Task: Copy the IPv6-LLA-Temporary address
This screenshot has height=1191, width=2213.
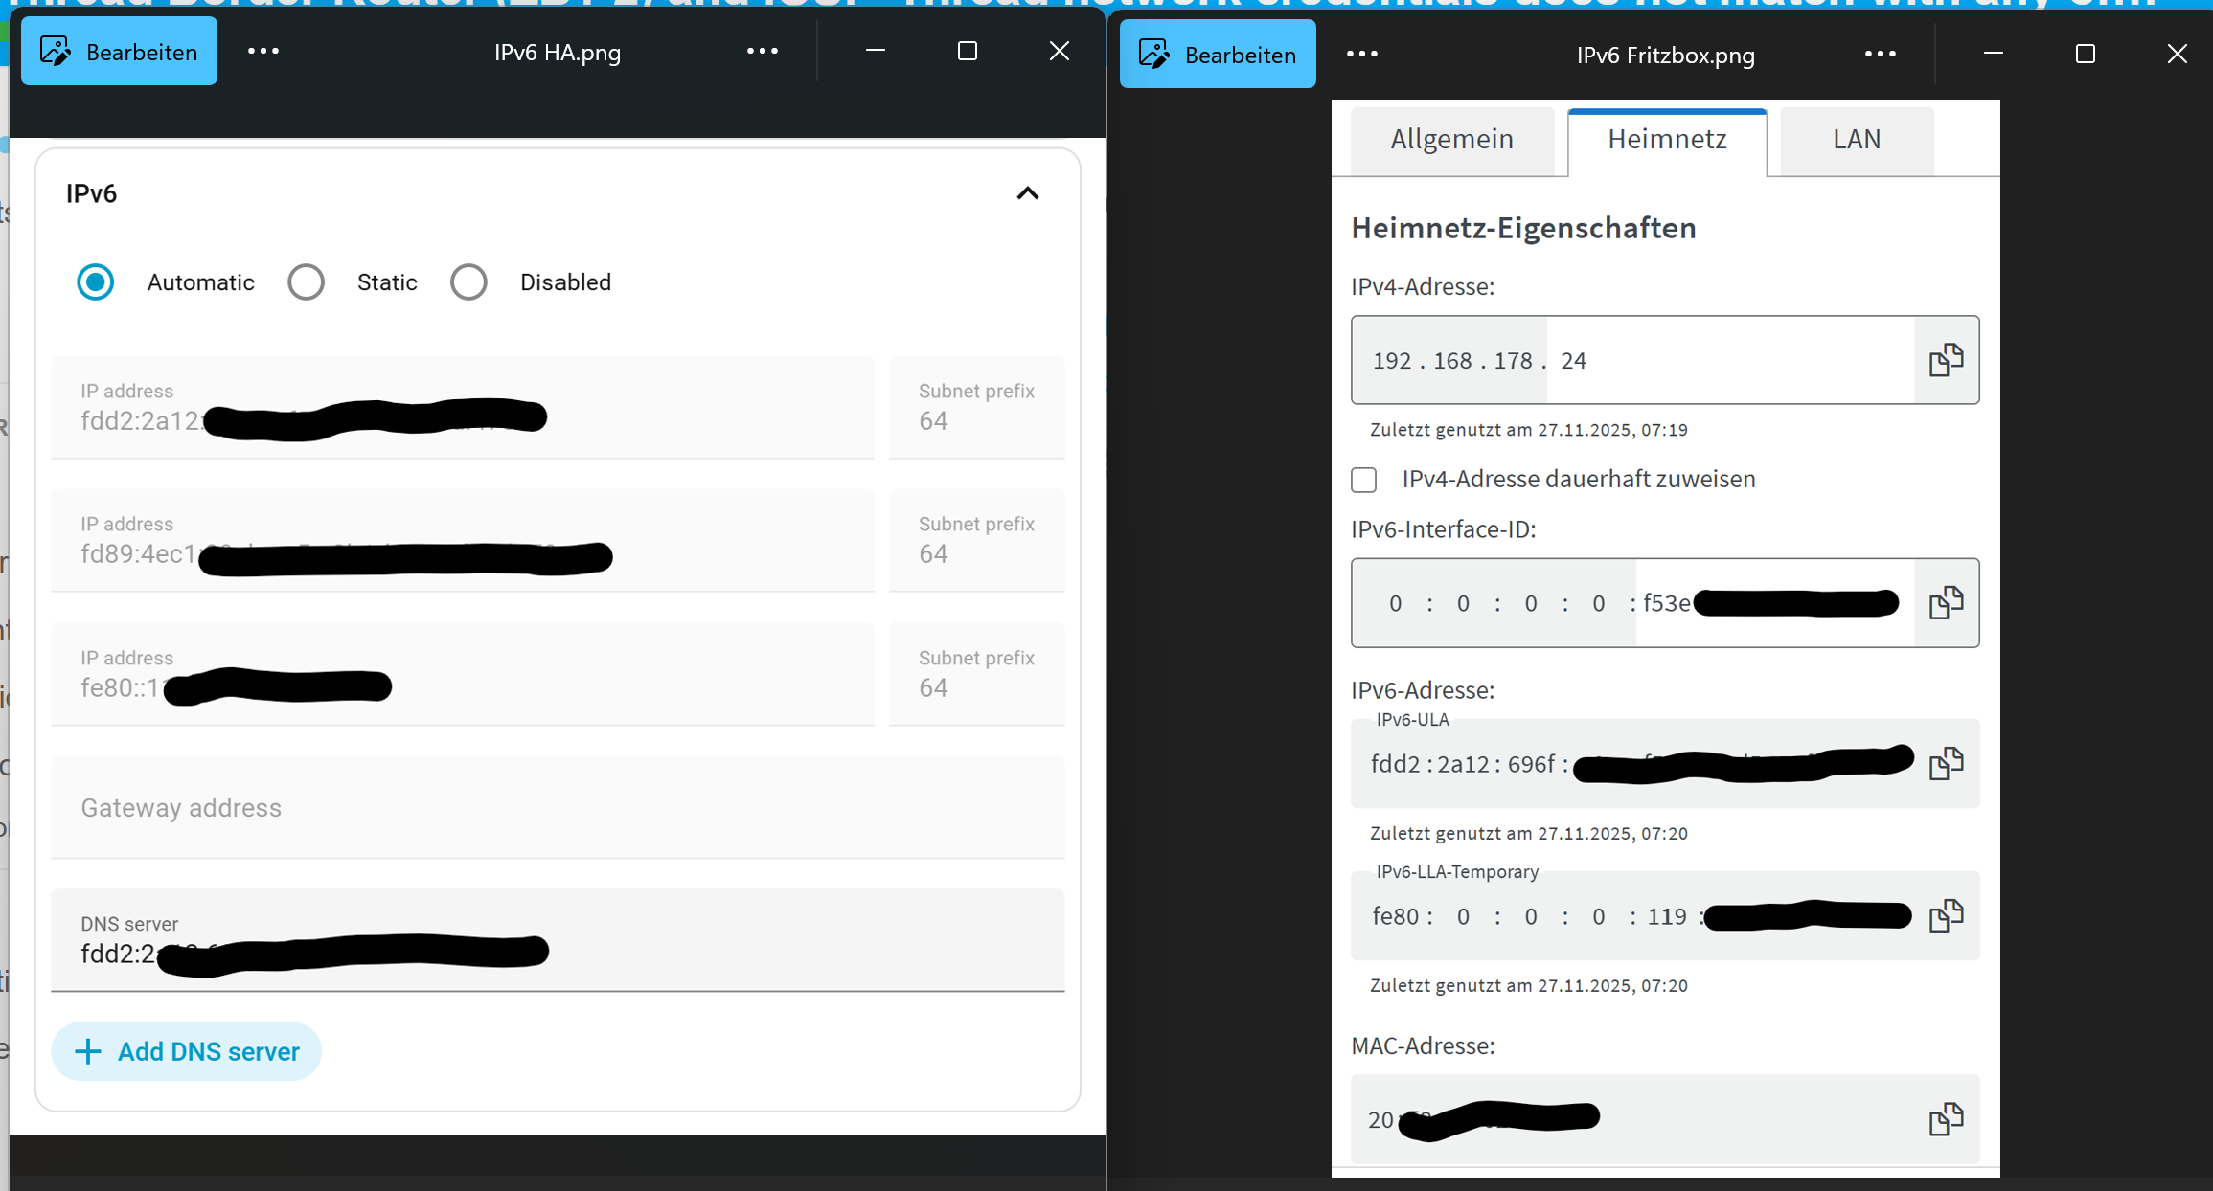Action: (x=1945, y=915)
